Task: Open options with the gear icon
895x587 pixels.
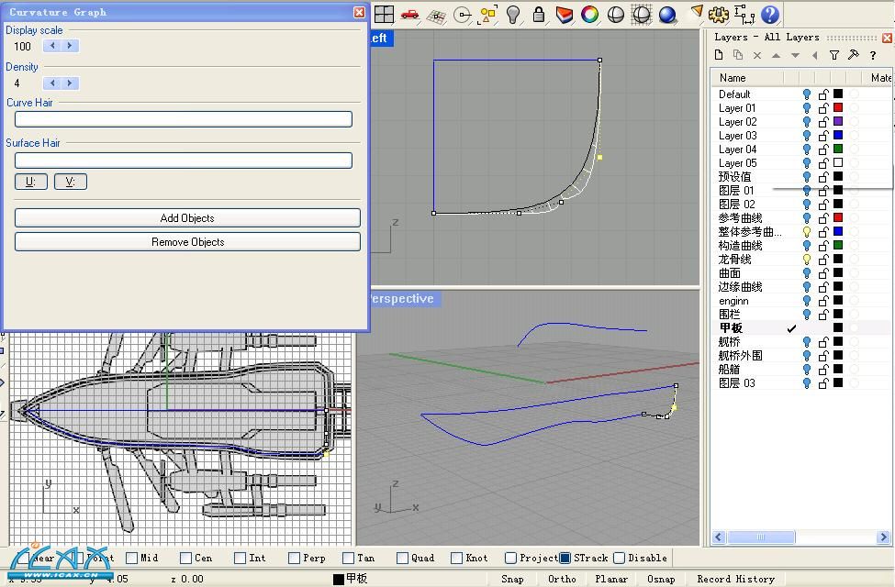Action: point(719,14)
